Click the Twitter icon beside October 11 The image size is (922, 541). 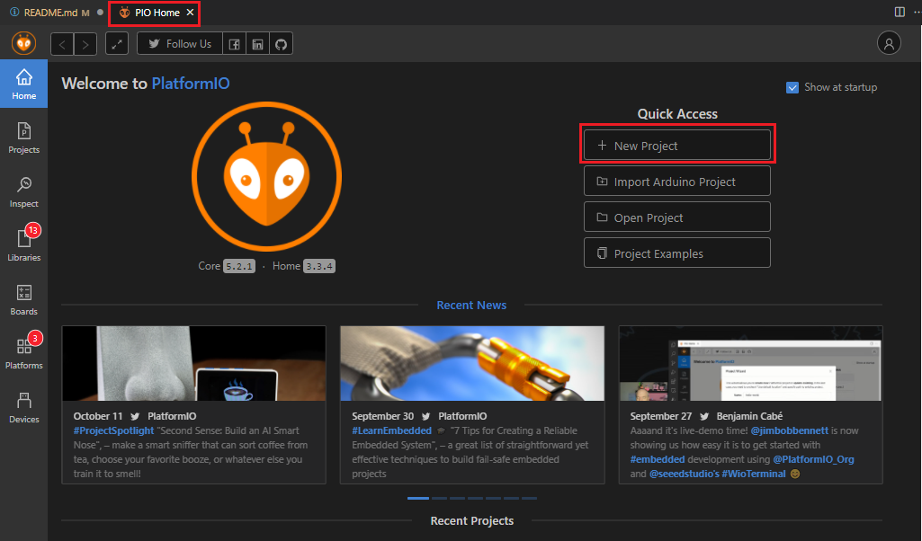click(135, 416)
